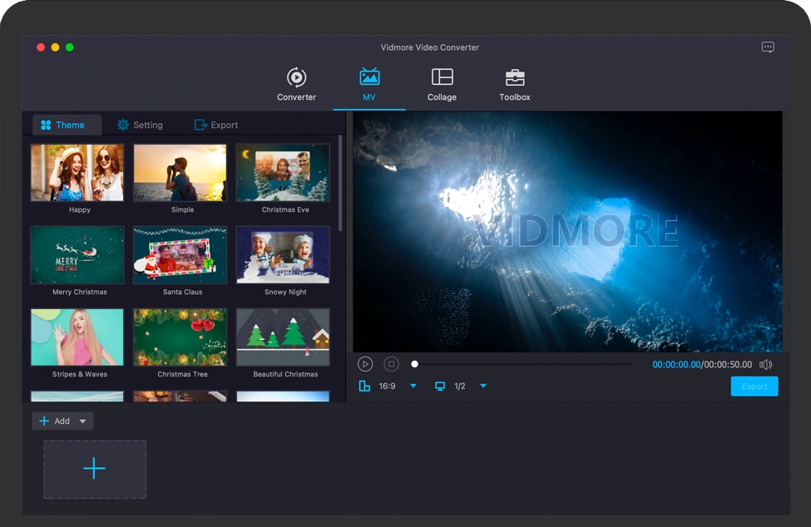This screenshot has height=527, width=811.
Task: Select the Santa Claus theme thumbnail
Action: [180, 255]
